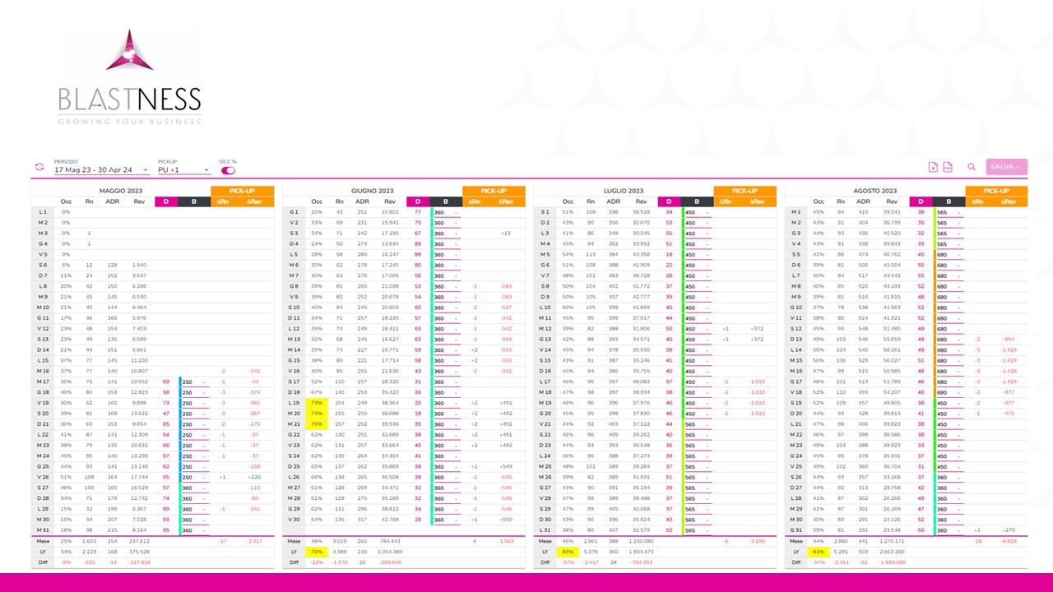Click the AGOSTO 2023 month title
Viewport: 1053px width, 592px height.
click(874, 191)
